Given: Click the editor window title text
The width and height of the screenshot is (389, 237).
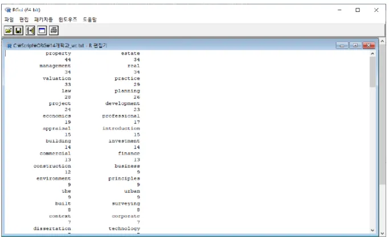Looking at the screenshot, I should 60,45.
